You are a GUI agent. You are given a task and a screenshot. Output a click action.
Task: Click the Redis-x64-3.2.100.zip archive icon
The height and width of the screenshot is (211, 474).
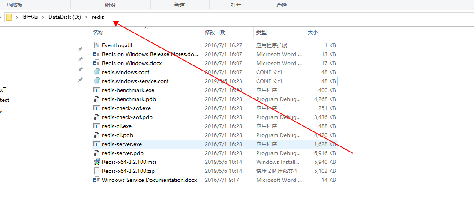(x=97, y=171)
